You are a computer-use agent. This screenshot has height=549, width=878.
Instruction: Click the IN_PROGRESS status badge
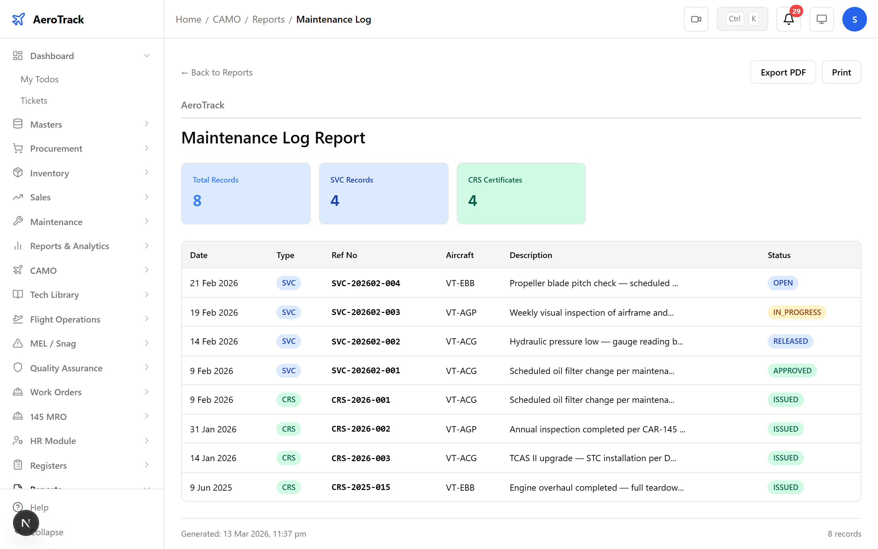point(796,312)
